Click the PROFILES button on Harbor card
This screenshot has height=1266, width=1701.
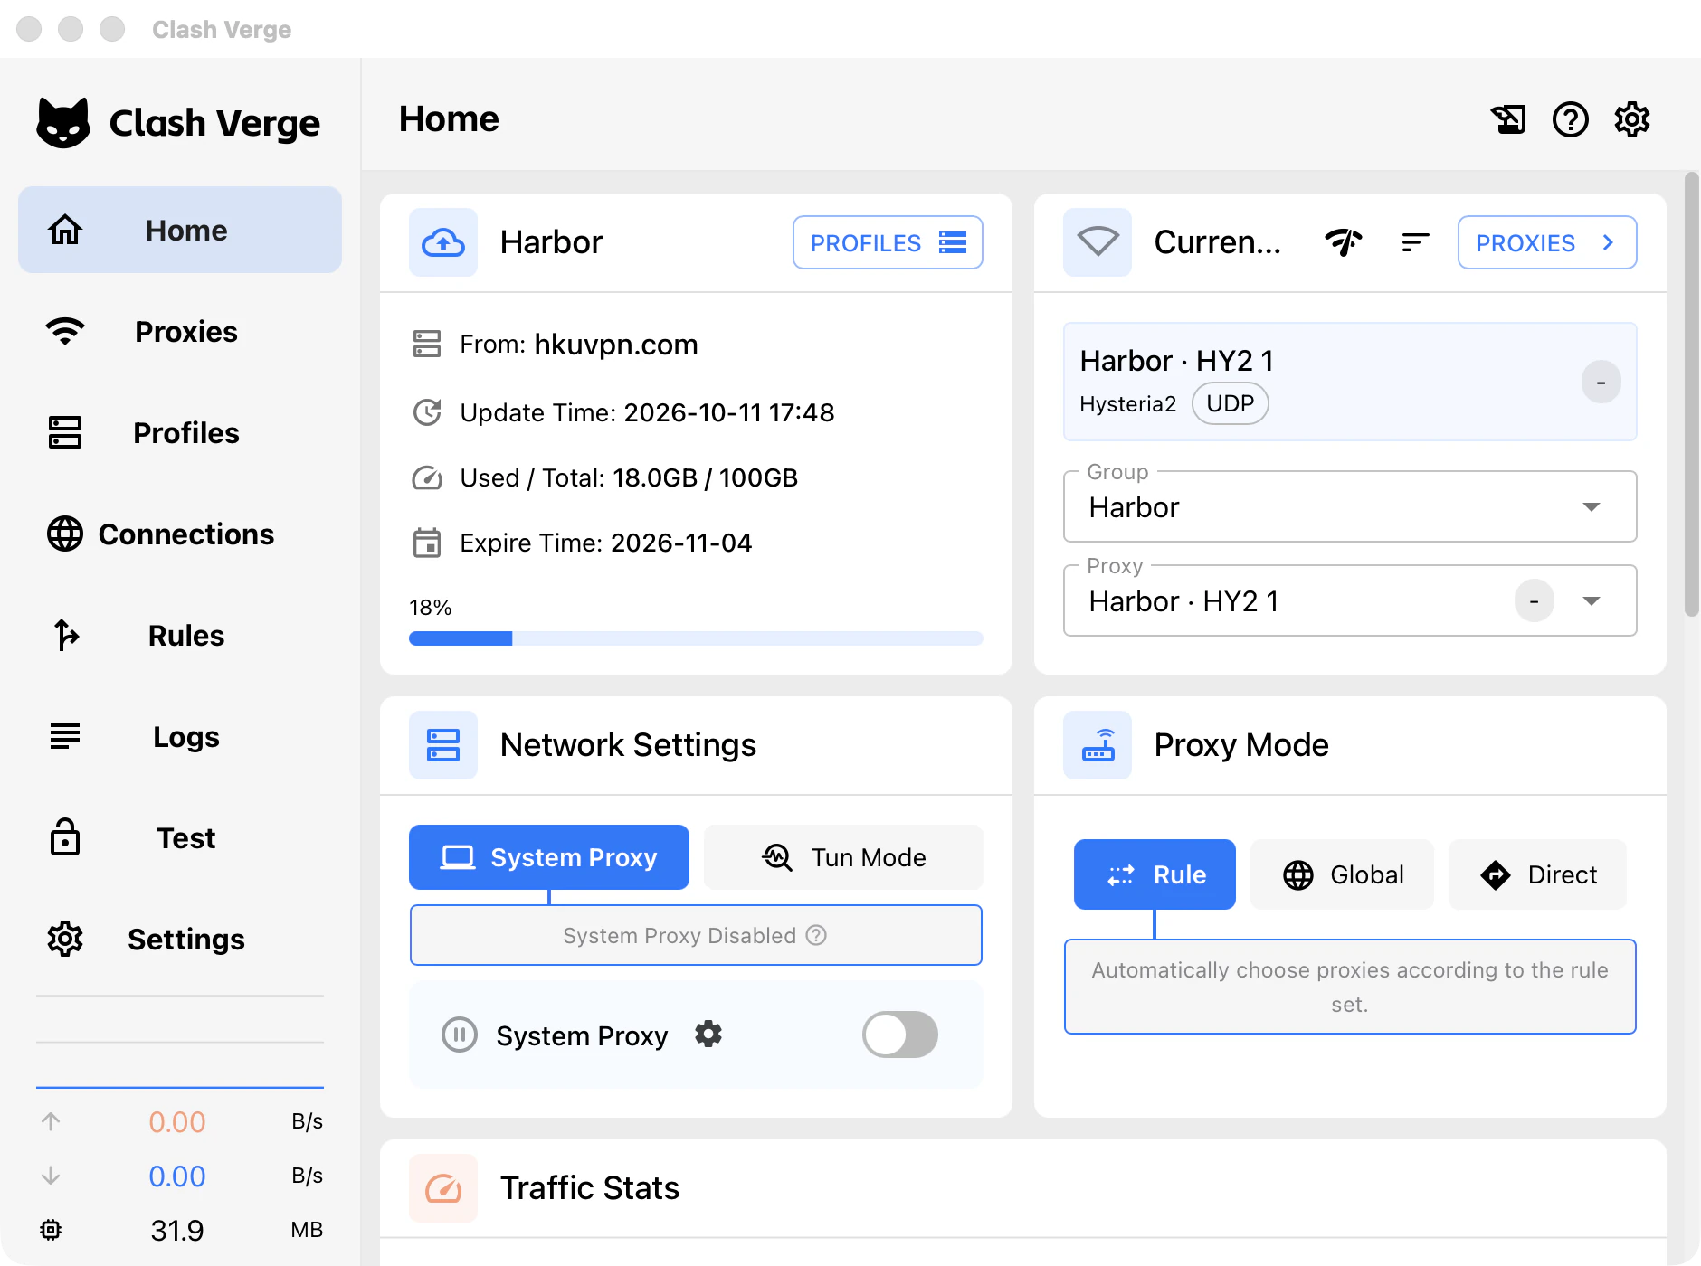pos(888,242)
